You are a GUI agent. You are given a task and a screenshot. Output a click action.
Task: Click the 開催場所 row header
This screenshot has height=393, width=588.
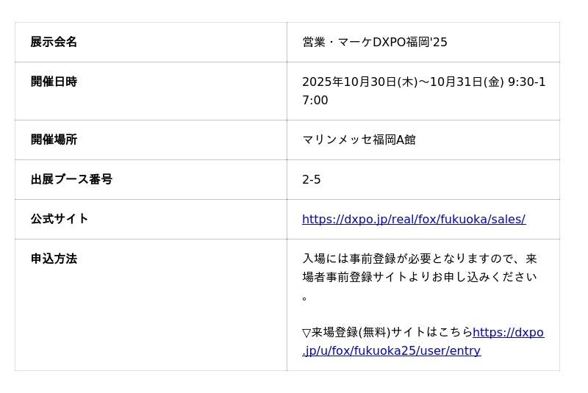[x=54, y=140]
